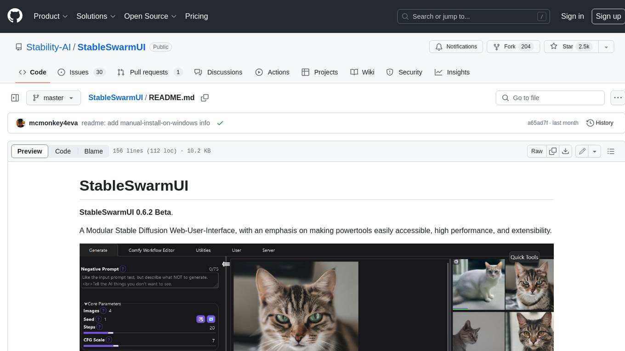Open the manual-install-on-windows commit message

pos(146,123)
